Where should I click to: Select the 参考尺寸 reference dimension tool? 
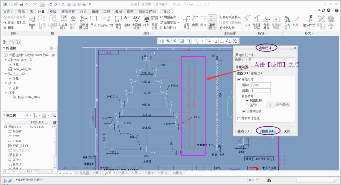click(118, 23)
